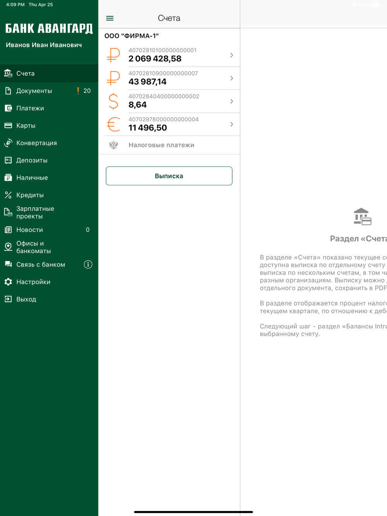This screenshot has width=387, height=516.
Task: Tap Наличные cash icon
Action: coord(8,178)
